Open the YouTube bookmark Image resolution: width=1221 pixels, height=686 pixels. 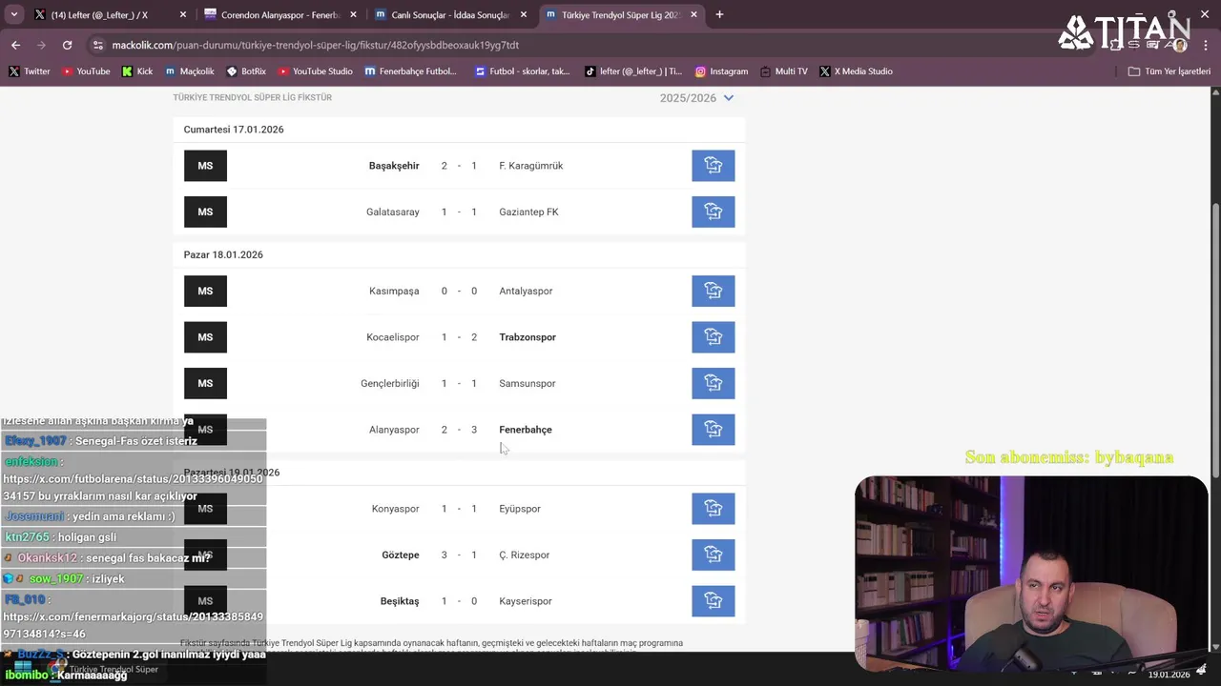(86, 71)
